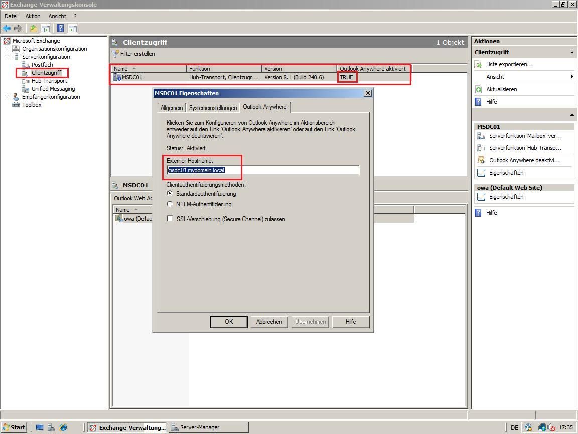Open the ? help menu
Image resolution: width=578 pixels, height=434 pixels.
point(75,16)
